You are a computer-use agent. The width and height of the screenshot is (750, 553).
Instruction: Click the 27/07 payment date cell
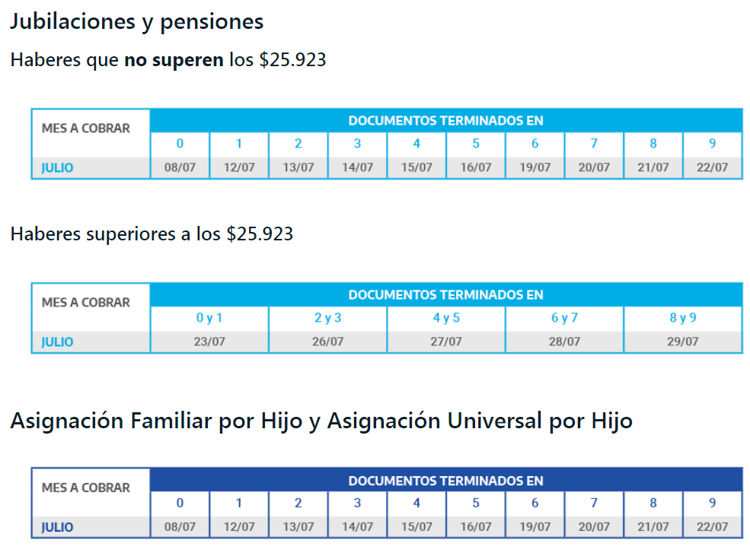click(x=446, y=342)
